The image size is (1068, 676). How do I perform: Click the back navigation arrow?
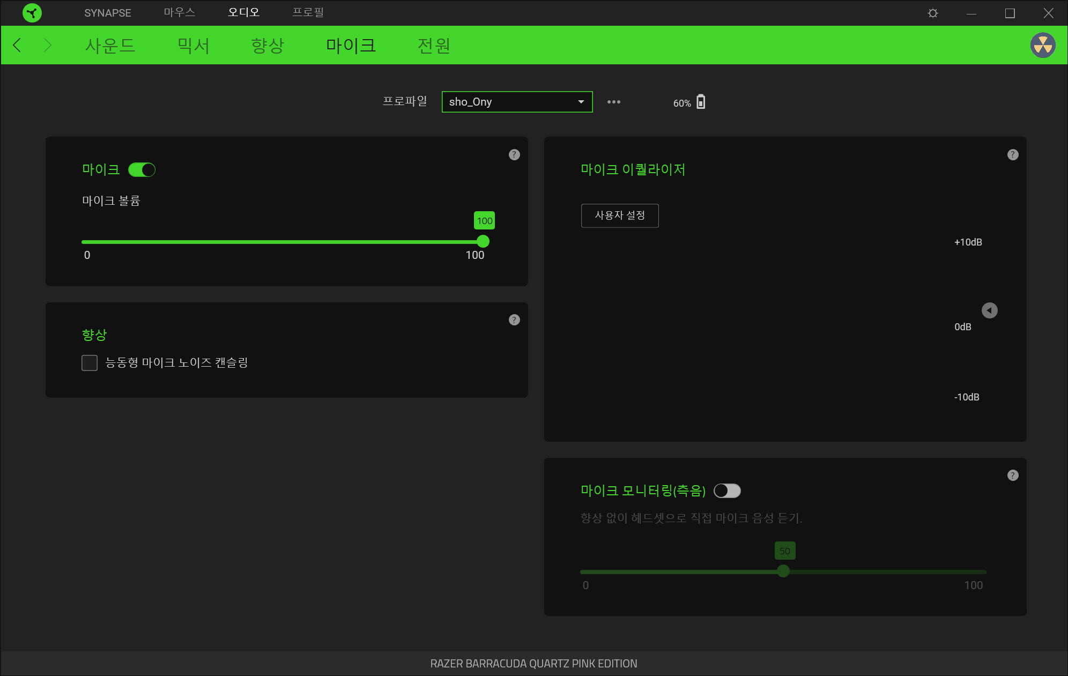17,45
